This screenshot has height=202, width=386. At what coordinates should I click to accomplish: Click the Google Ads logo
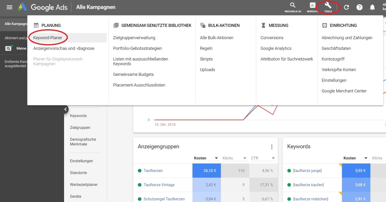42,7
